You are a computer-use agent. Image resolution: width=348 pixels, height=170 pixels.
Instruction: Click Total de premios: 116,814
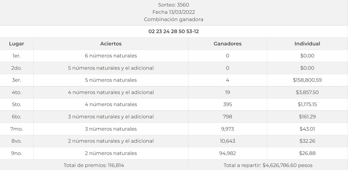[94, 165]
